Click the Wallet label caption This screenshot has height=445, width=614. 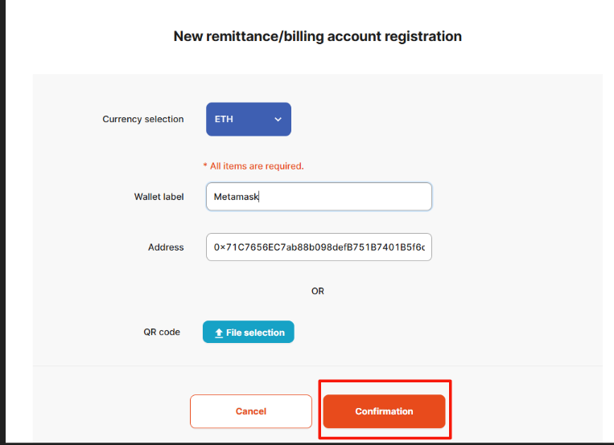click(x=159, y=197)
